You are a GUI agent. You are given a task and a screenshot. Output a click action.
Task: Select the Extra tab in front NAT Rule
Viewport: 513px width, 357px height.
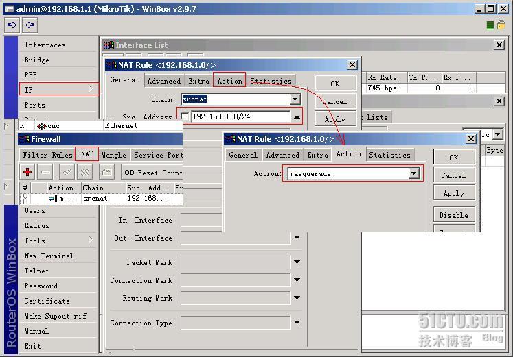click(x=317, y=155)
